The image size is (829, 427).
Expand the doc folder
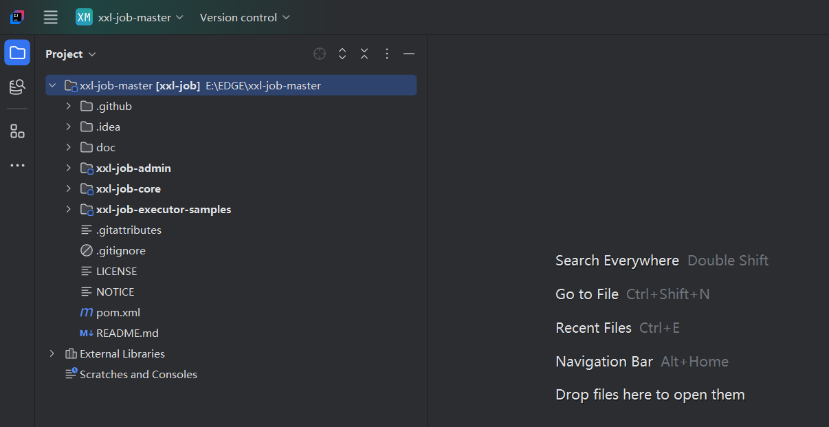click(68, 148)
